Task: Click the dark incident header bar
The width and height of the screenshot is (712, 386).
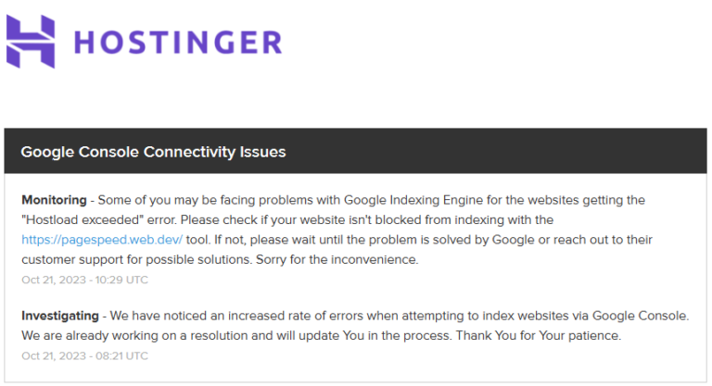Action: tap(356, 151)
